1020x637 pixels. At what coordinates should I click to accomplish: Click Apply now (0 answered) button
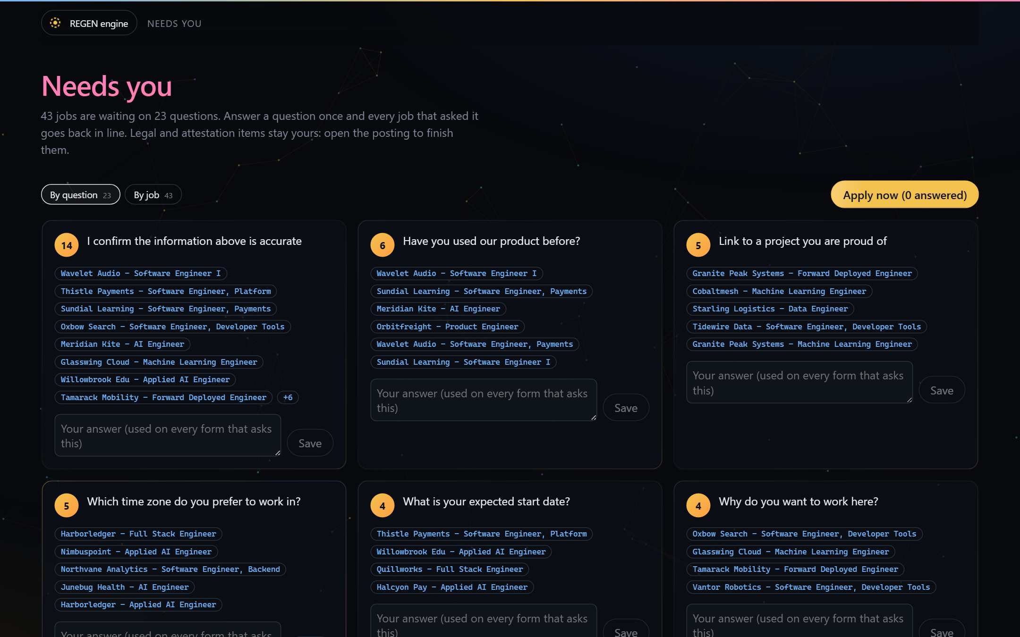tap(905, 195)
